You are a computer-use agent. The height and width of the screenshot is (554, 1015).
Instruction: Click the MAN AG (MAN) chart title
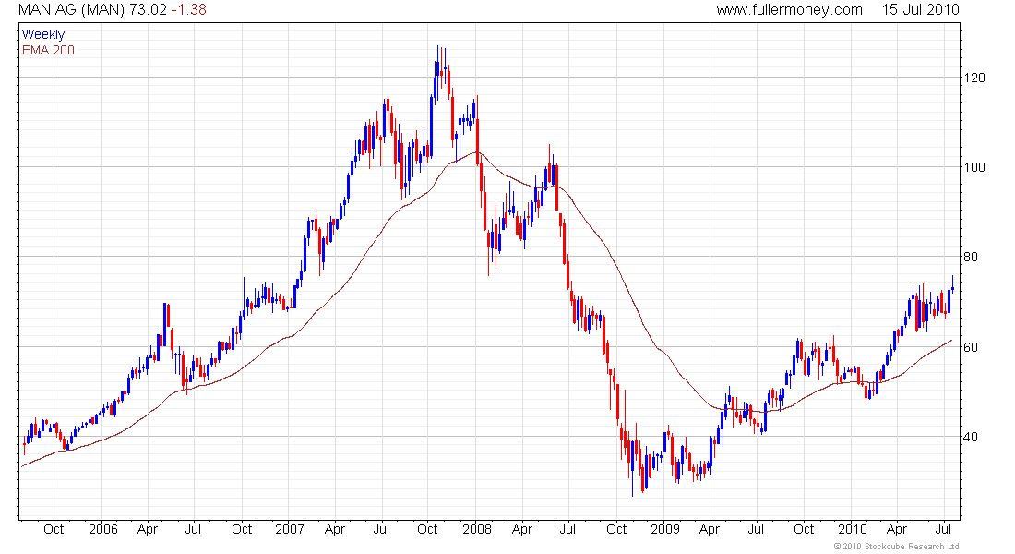tap(72, 10)
